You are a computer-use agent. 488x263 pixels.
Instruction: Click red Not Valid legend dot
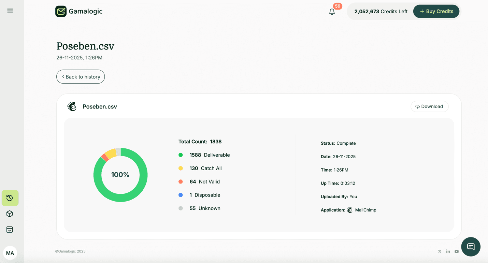coord(181,181)
